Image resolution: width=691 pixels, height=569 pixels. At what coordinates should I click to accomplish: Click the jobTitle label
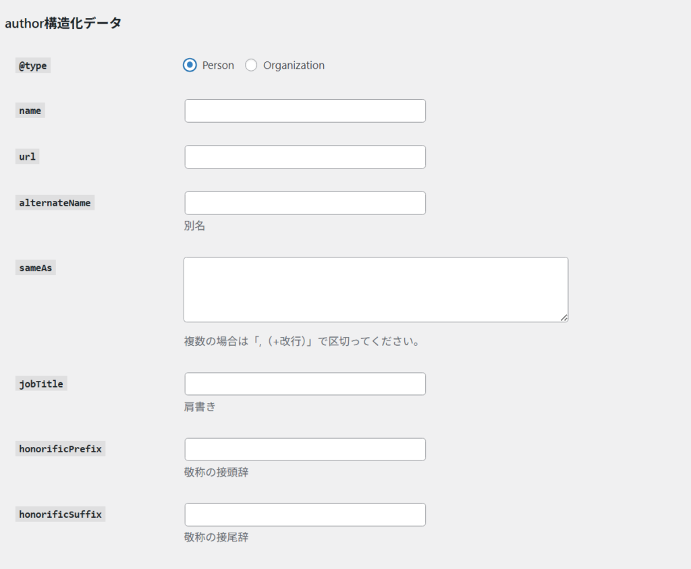41,384
